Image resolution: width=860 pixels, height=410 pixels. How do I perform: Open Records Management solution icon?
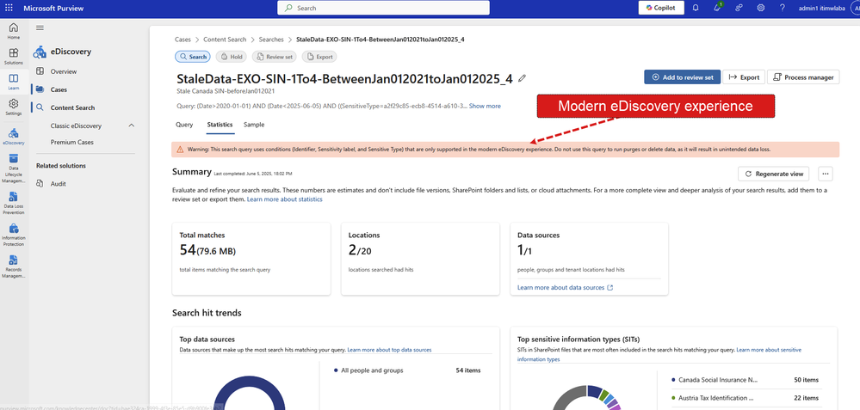pos(14,266)
